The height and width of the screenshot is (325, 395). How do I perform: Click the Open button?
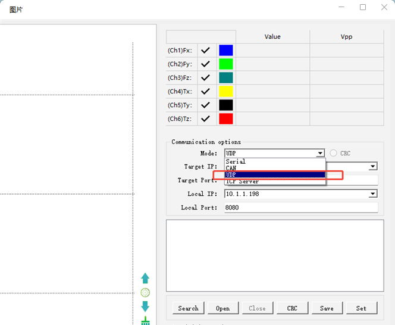point(223,308)
